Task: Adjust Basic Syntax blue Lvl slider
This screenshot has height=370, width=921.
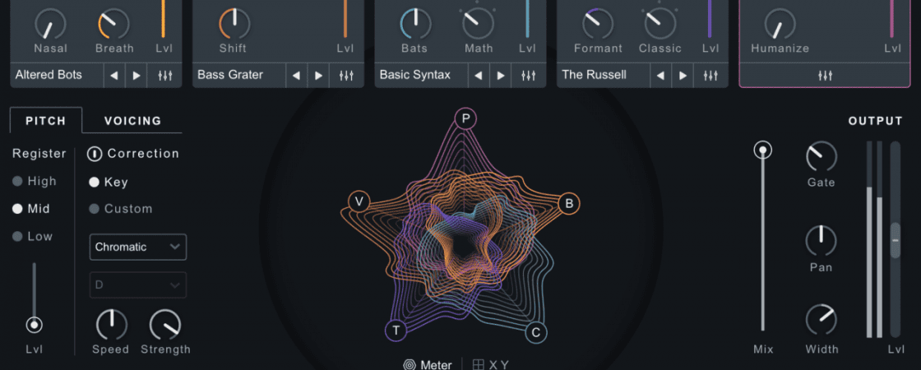Action: 527,19
